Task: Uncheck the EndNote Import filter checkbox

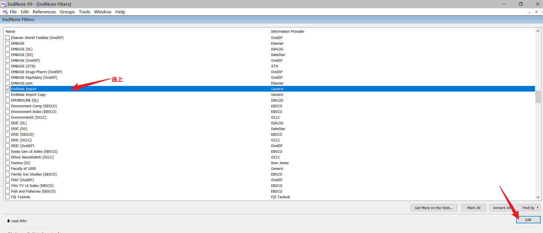Action: [7, 89]
